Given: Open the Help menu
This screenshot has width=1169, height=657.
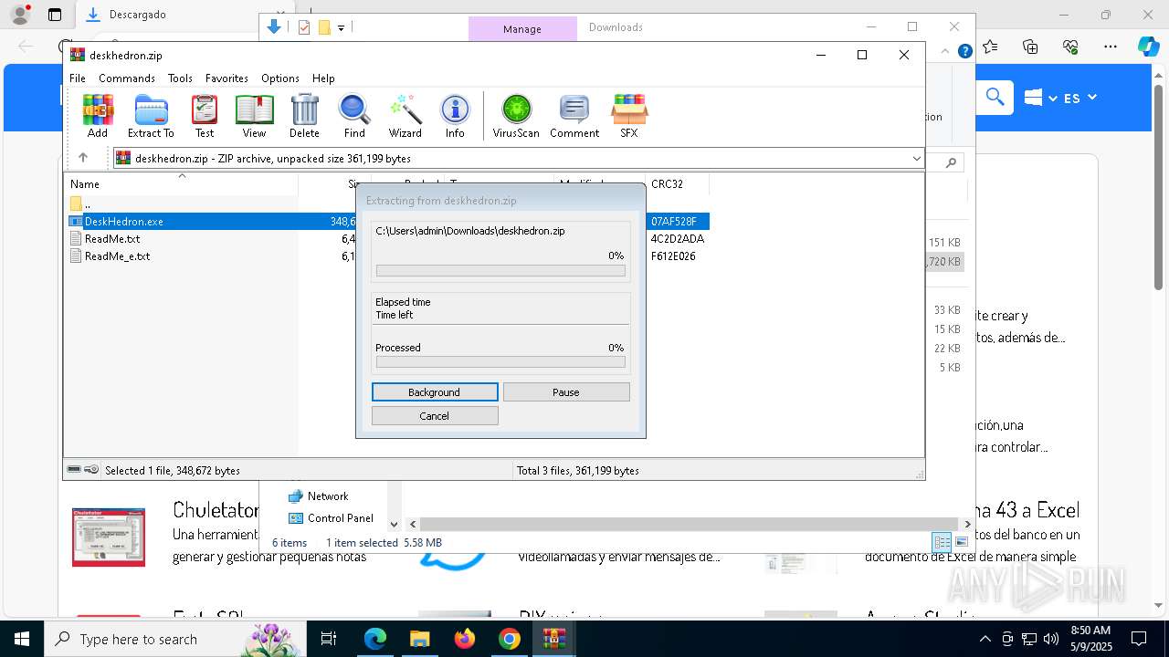Looking at the screenshot, I should click(x=323, y=78).
